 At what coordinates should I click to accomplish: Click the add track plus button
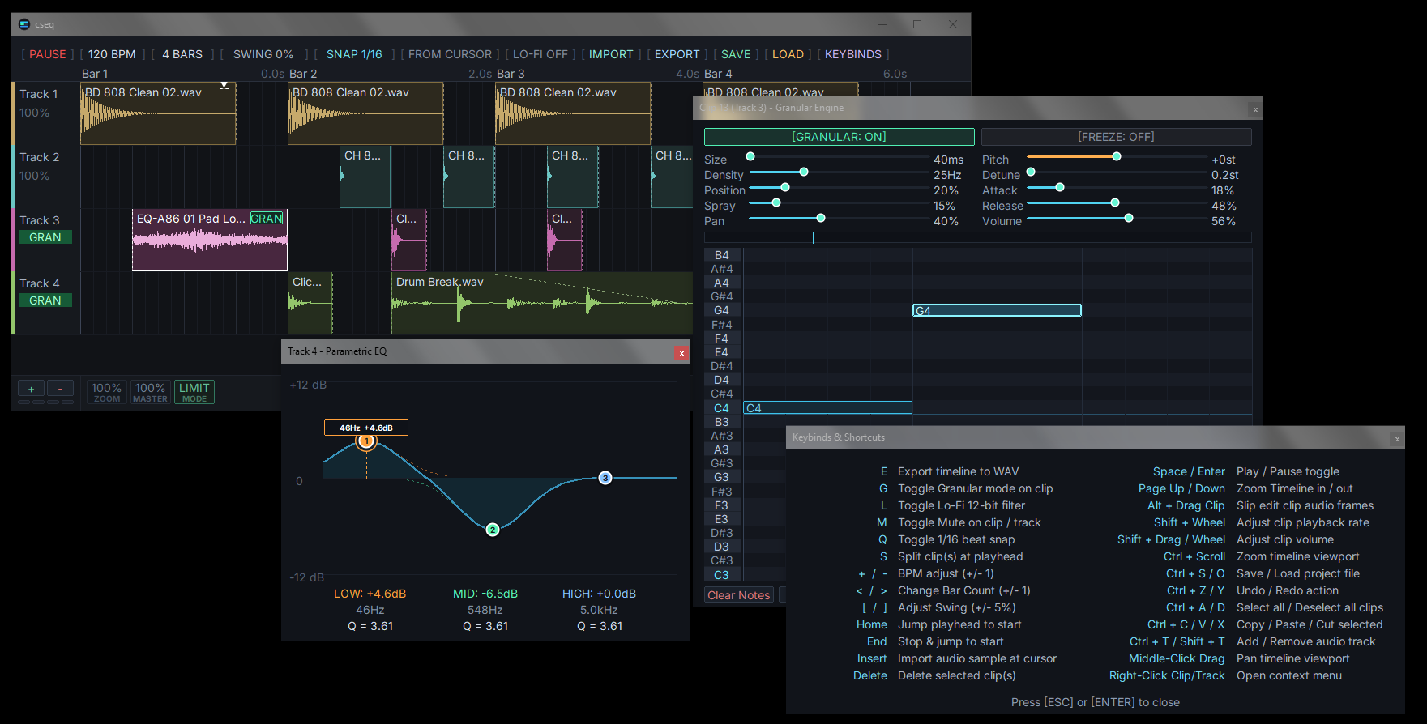(31, 389)
